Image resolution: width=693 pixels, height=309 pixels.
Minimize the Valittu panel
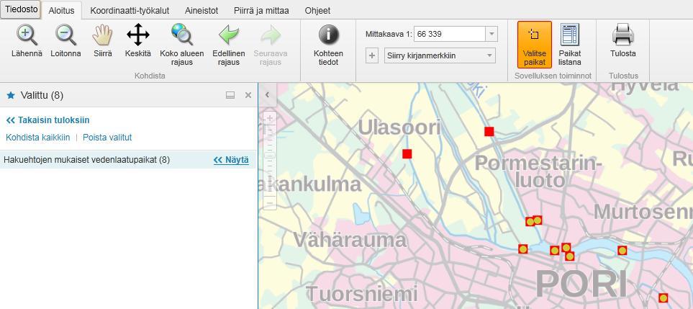(x=230, y=95)
